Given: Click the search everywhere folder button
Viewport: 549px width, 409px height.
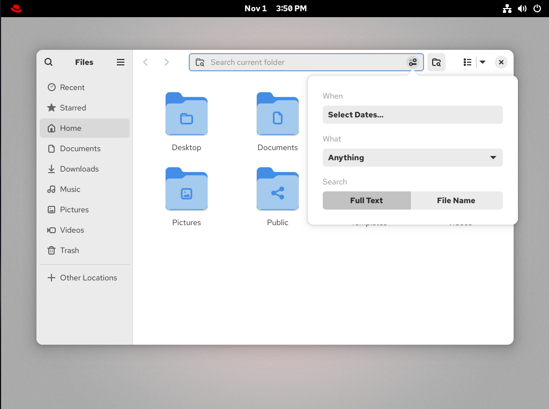Looking at the screenshot, I should [x=436, y=62].
